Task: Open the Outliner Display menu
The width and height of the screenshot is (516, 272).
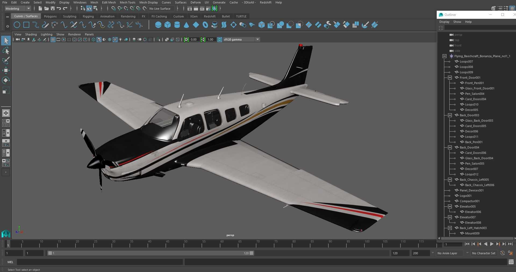Action: pyautogui.click(x=444, y=22)
